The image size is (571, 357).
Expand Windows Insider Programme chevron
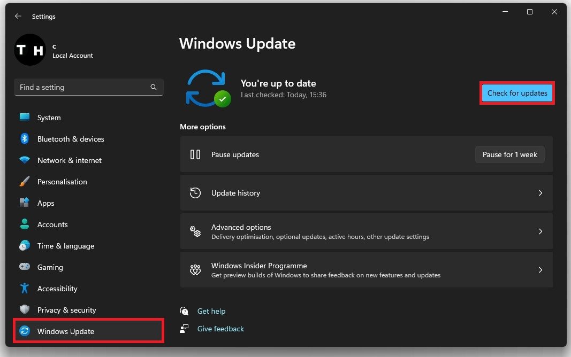point(540,270)
